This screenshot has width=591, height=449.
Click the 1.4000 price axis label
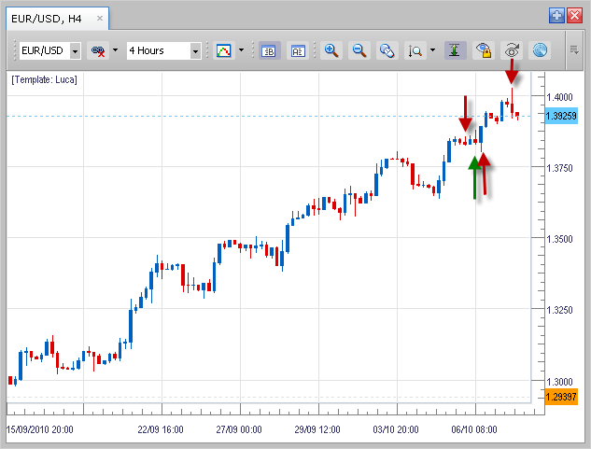(x=559, y=97)
